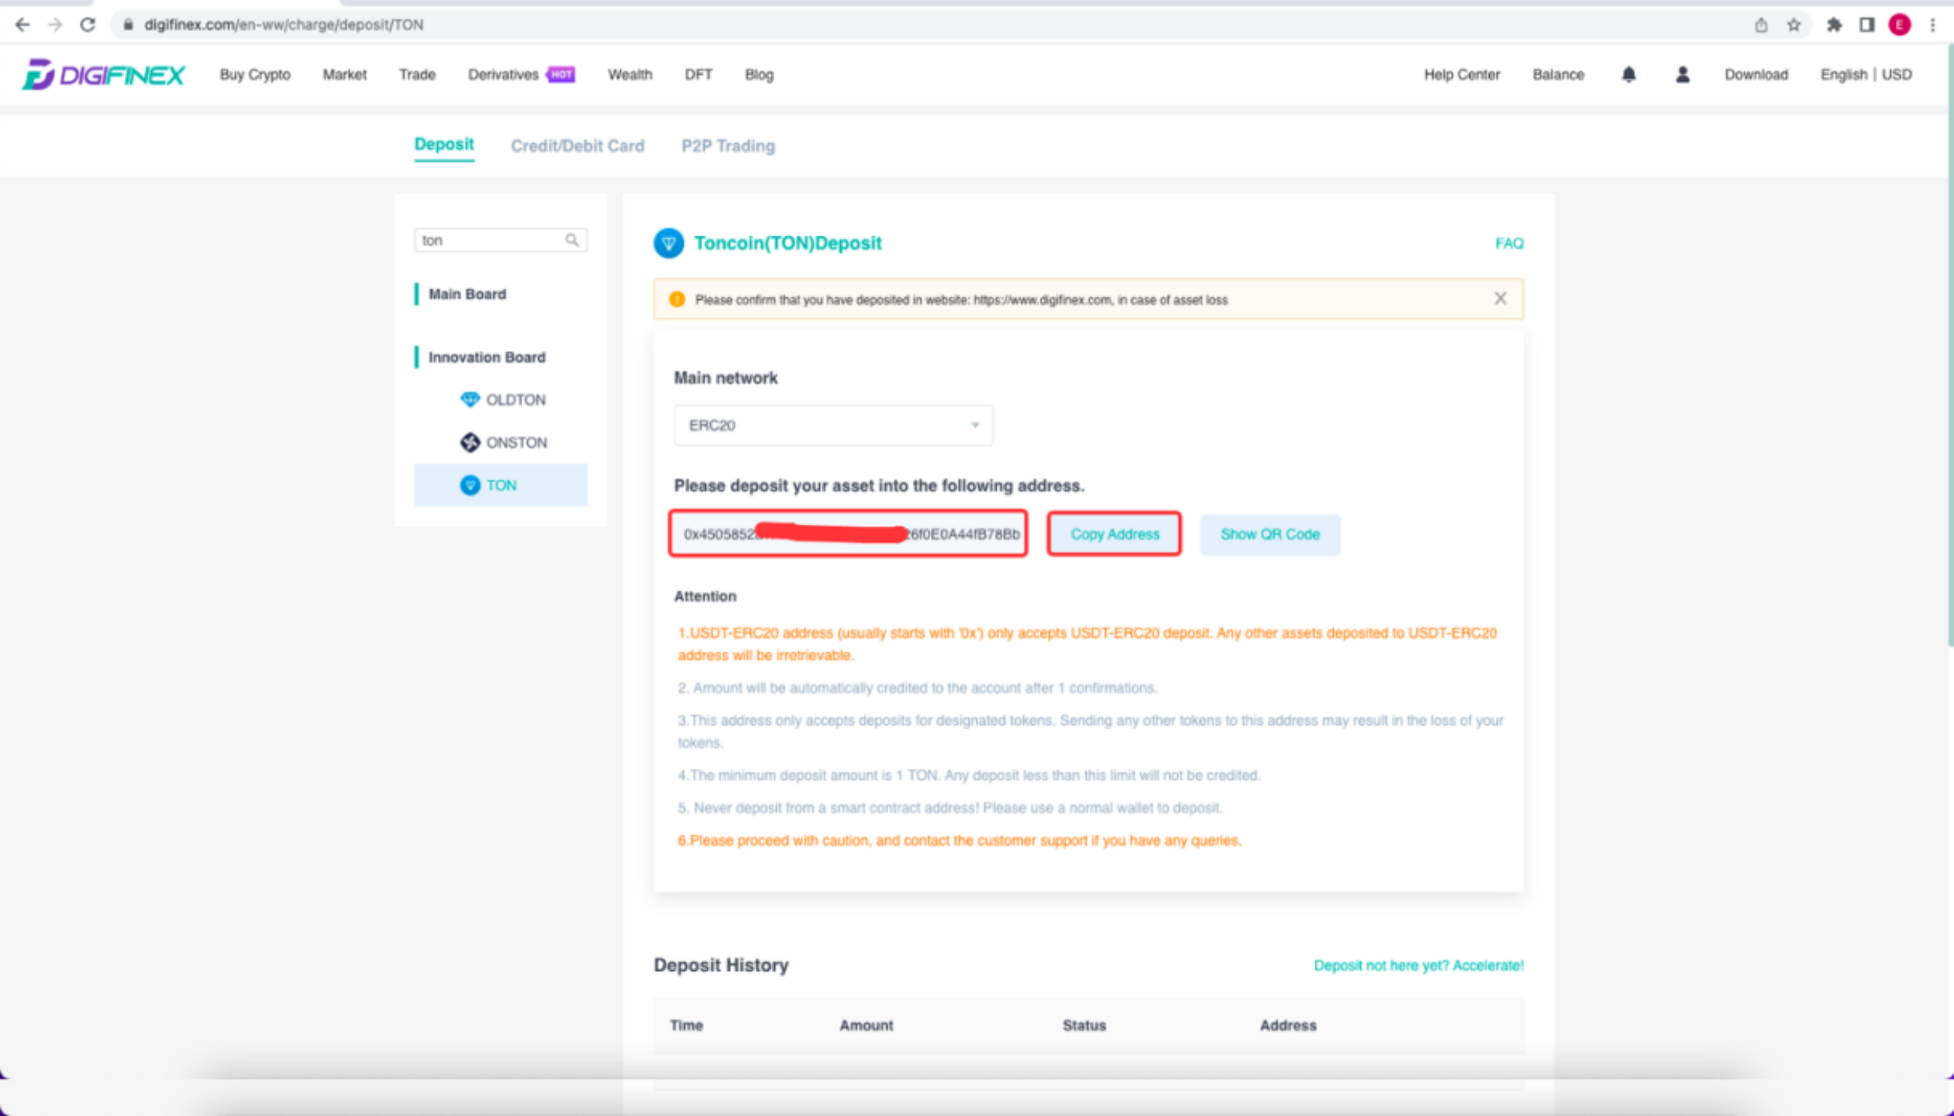Open the Chrome profile avatar

(x=1899, y=25)
